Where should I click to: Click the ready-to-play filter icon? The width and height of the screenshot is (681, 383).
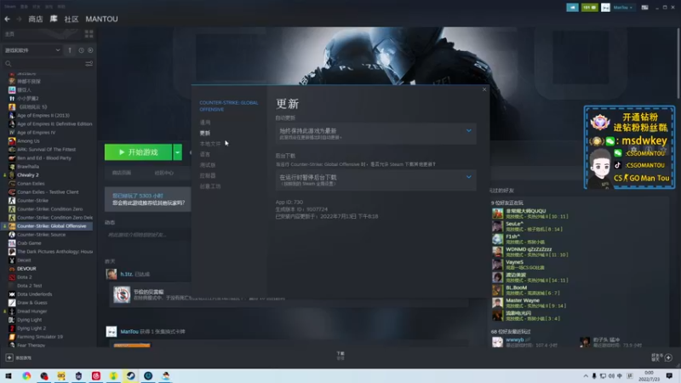click(x=90, y=50)
